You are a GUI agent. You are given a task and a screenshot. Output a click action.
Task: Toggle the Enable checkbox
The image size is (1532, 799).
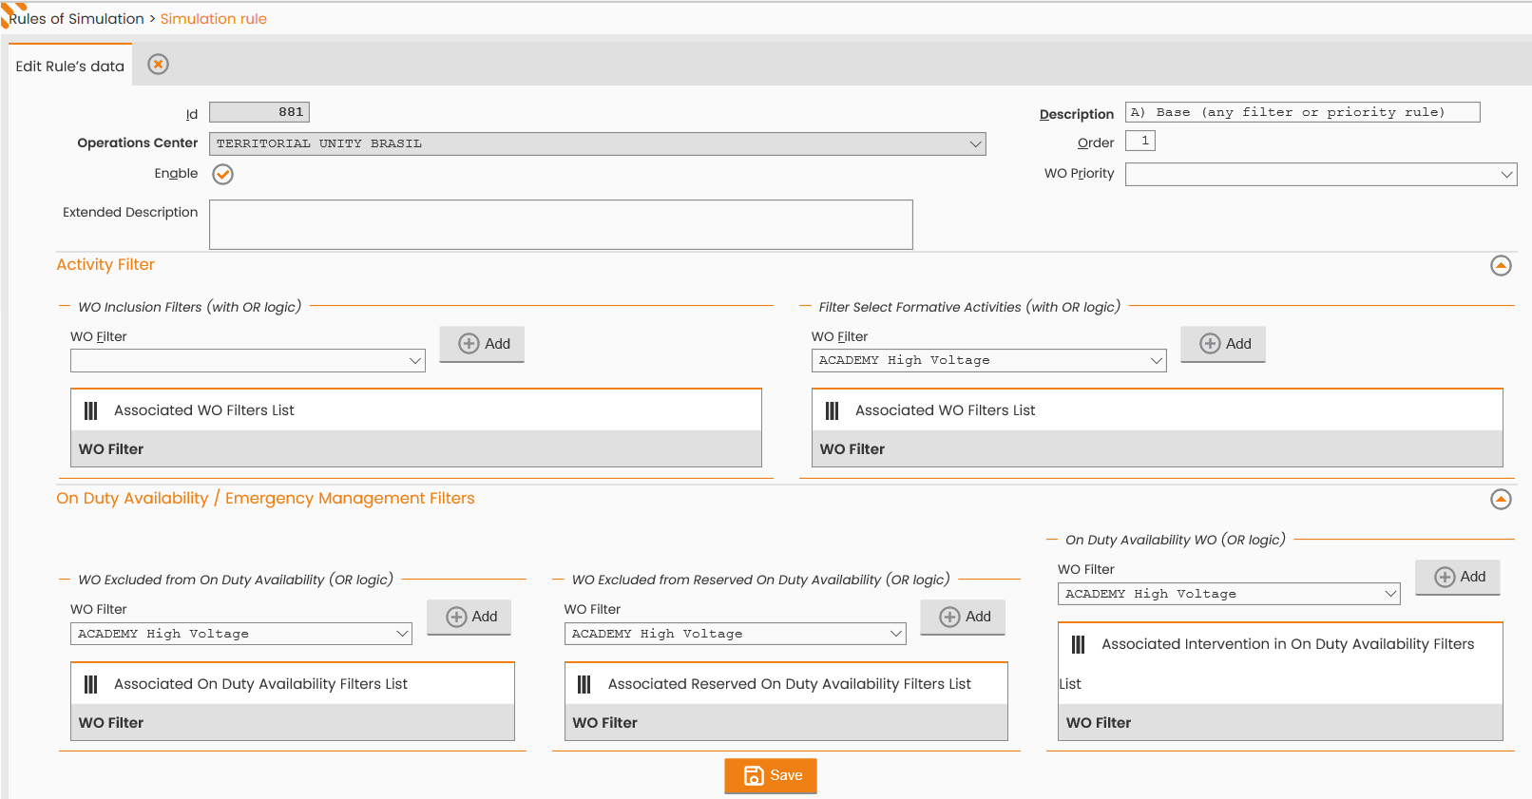tap(223, 174)
